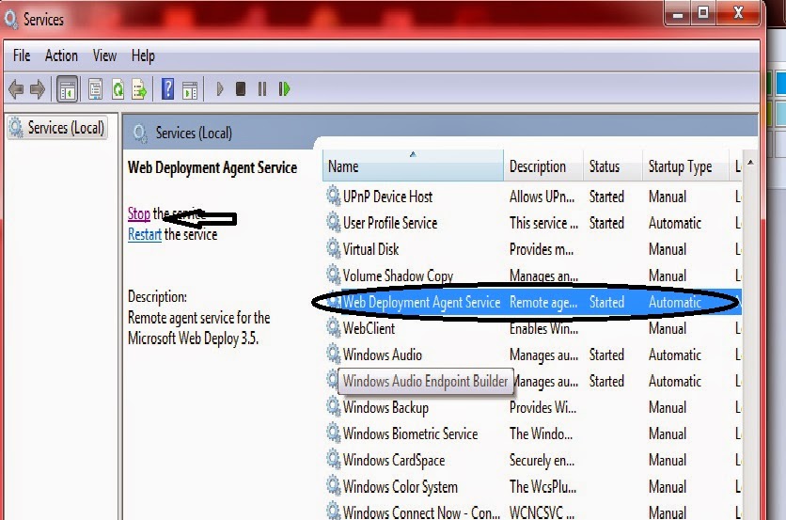Select the Windows Color System service

tap(400, 487)
